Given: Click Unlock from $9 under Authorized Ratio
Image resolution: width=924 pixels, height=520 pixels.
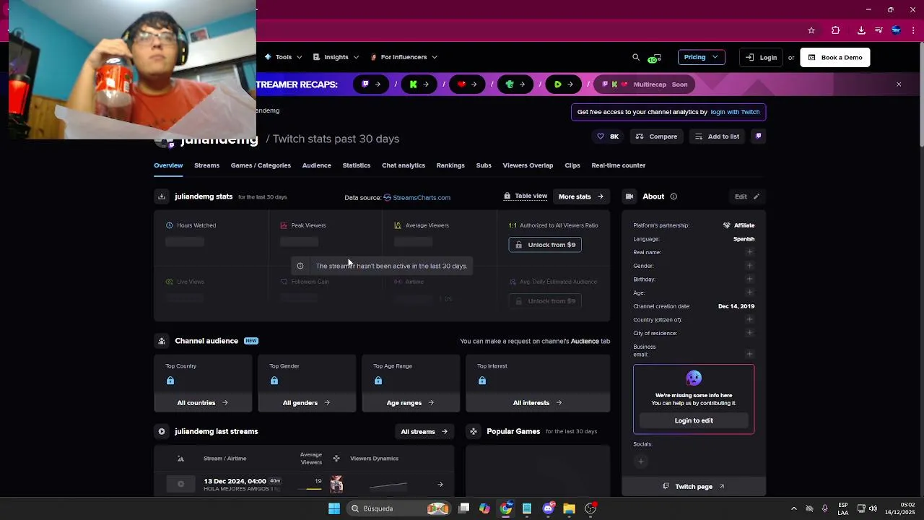Looking at the screenshot, I should pyautogui.click(x=545, y=245).
